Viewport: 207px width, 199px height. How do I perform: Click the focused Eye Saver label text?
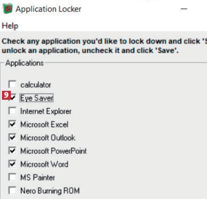[x=37, y=98]
